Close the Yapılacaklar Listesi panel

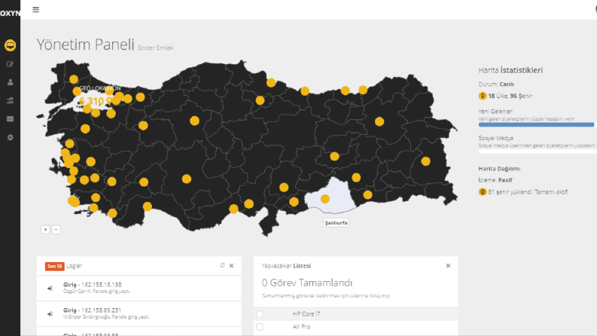(448, 265)
